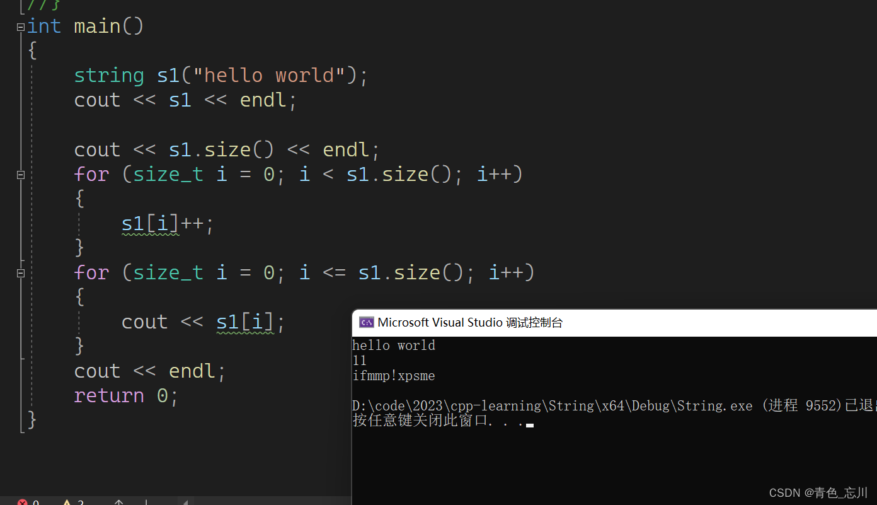Click 'main' in the int main() line

click(97, 26)
